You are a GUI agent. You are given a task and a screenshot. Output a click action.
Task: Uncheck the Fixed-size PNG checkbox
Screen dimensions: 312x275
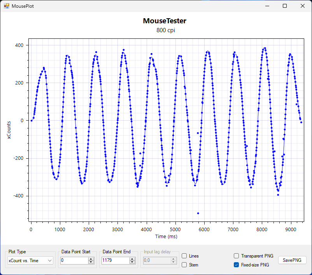[x=237, y=265]
